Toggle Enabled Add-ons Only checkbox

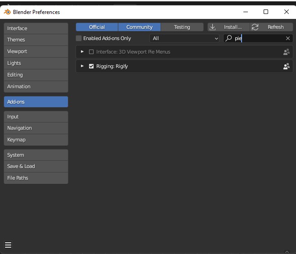pos(79,38)
